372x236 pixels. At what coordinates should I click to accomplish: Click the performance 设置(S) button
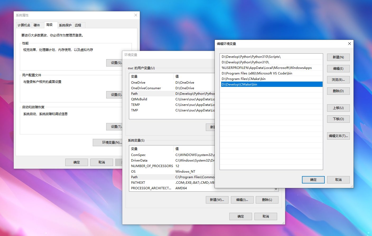click(115, 63)
